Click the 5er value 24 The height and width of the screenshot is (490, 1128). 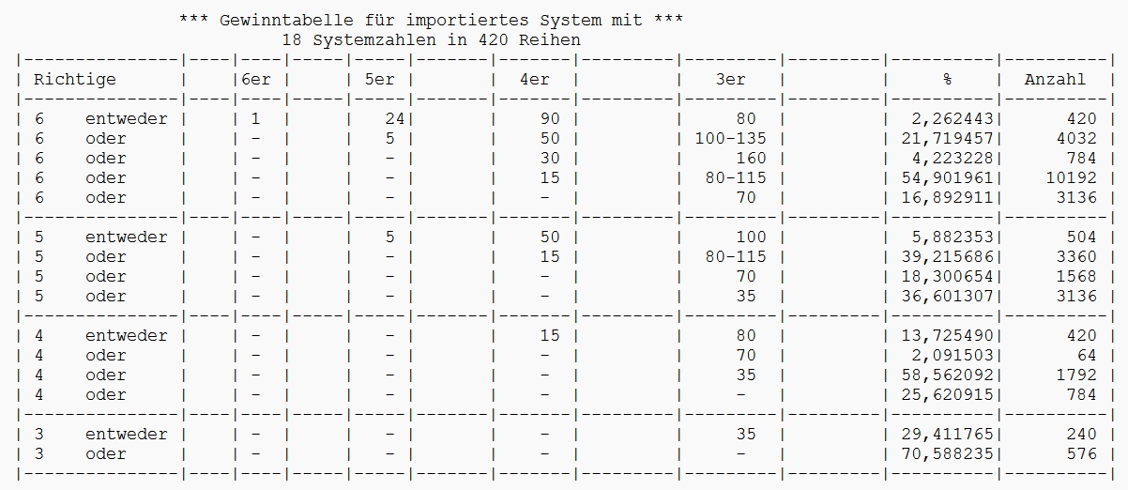coord(394,118)
